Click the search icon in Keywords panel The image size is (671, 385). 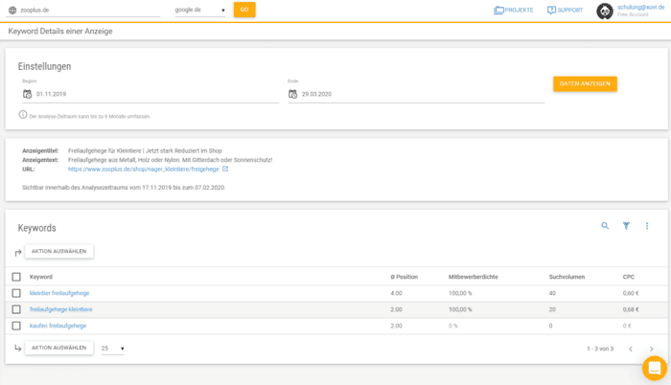click(x=605, y=226)
